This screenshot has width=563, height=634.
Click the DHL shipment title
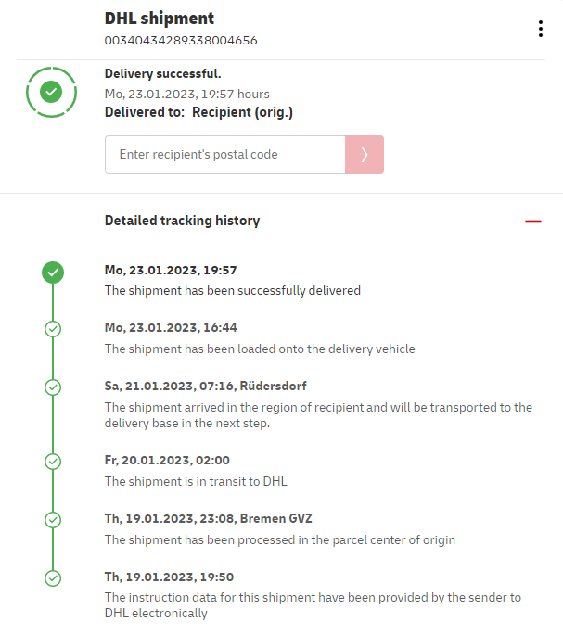[160, 19]
